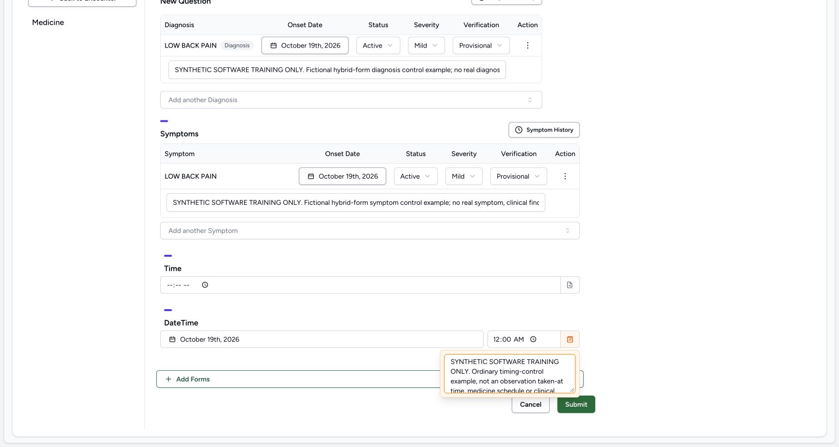This screenshot has width=839, height=447.
Task: Click the DateTime section label
Action: click(181, 323)
